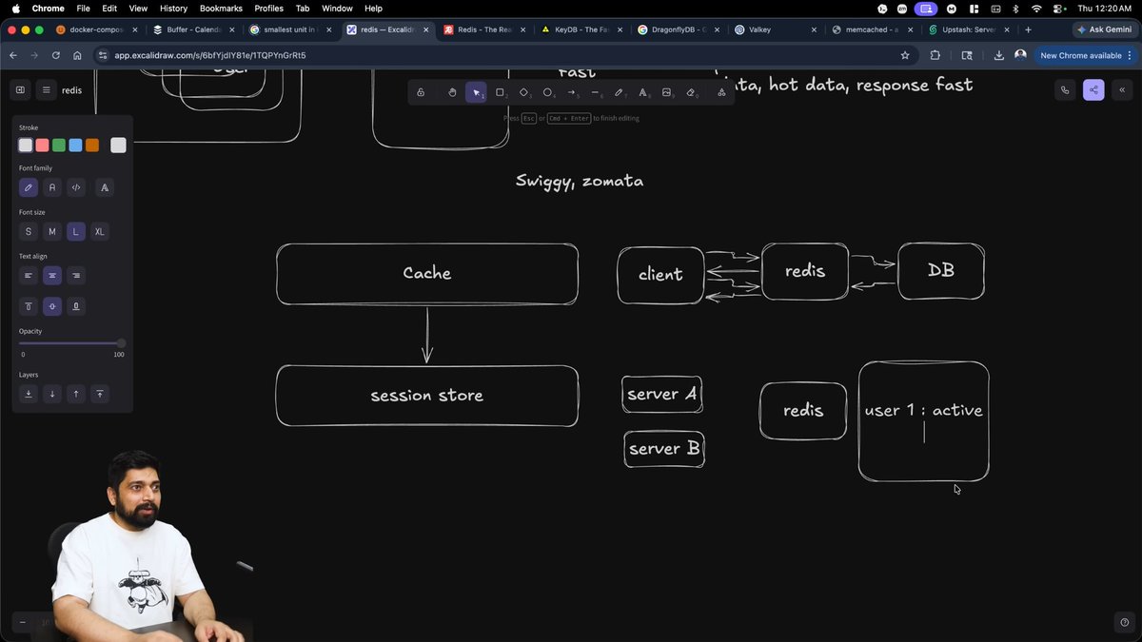The image size is (1142, 642).
Task: Align text to the right
Action: tap(76, 276)
